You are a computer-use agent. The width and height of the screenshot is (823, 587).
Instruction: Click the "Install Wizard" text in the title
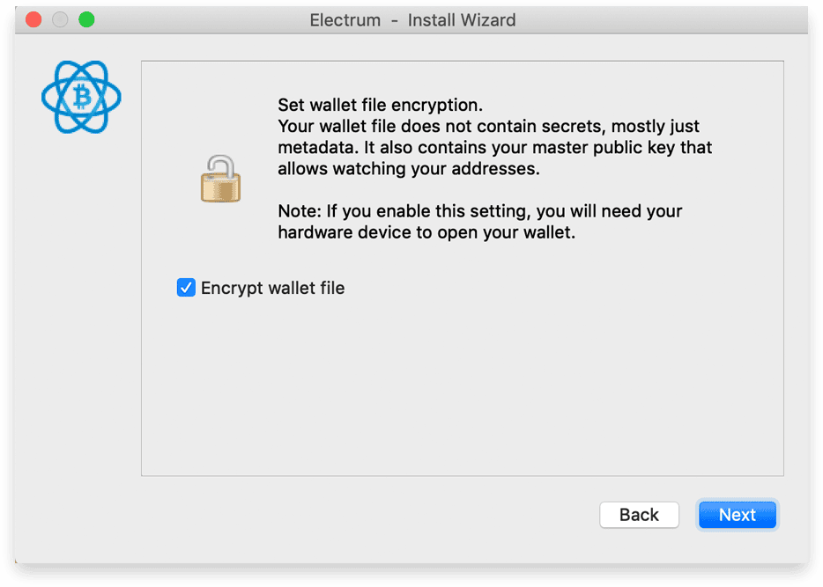tap(462, 20)
